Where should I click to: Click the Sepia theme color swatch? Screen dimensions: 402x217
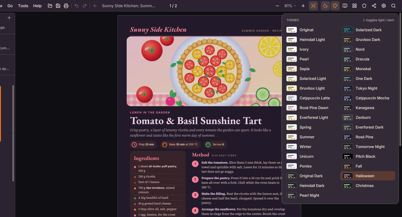pyautogui.click(x=292, y=69)
